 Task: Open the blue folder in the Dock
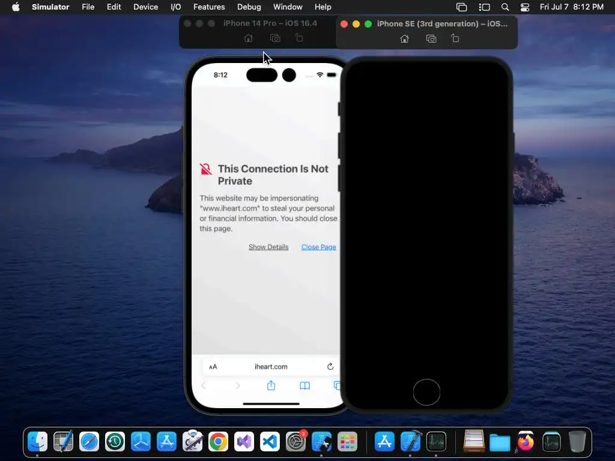point(500,442)
